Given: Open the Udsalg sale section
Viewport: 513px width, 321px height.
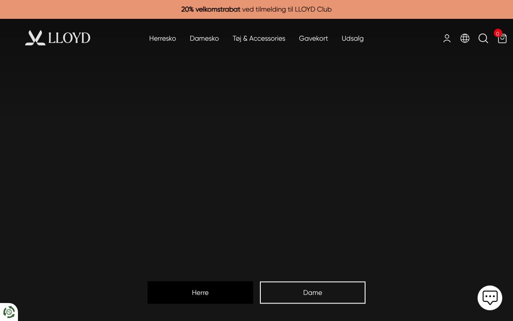Looking at the screenshot, I should [353, 39].
